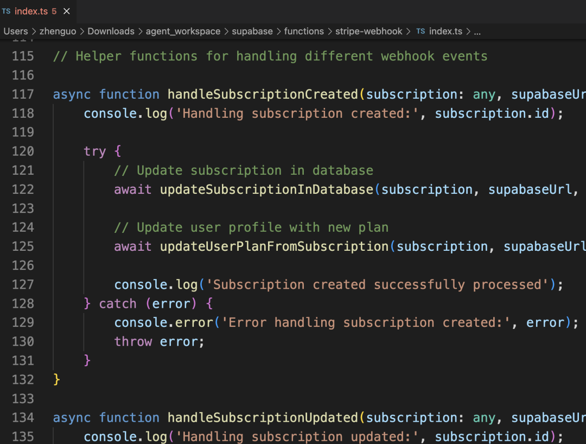
Task: Click the handleSubscriptionCreated function name
Action: 263,94
